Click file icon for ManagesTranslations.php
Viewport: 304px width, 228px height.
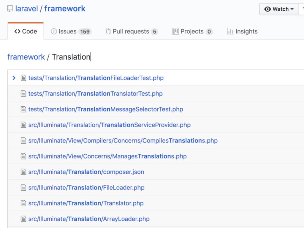tap(23, 156)
